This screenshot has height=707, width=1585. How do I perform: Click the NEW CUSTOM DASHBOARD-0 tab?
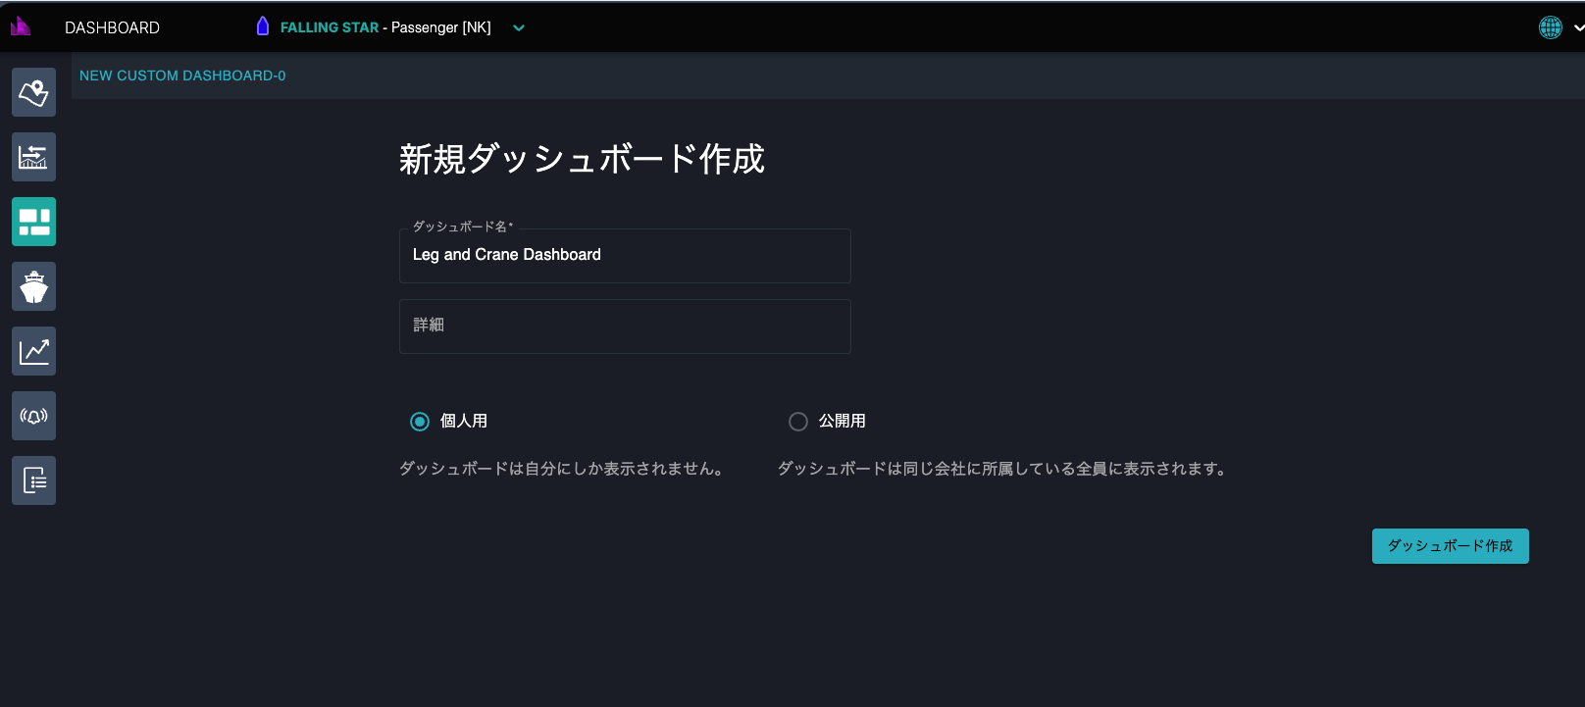[x=182, y=76]
